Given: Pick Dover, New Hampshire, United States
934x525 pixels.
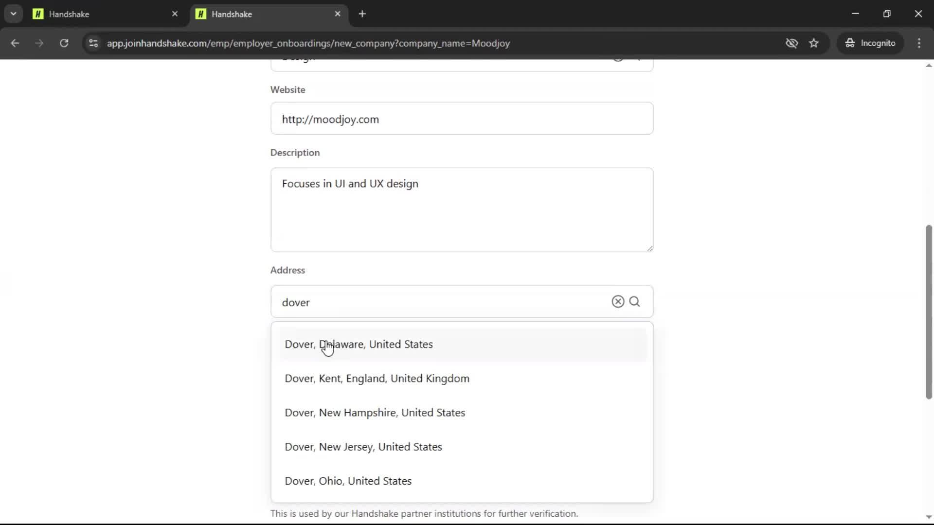Looking at the screenshot, I should click(x=462, y=413).
